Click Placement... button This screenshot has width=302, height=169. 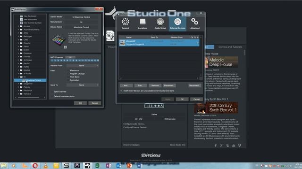169,85
